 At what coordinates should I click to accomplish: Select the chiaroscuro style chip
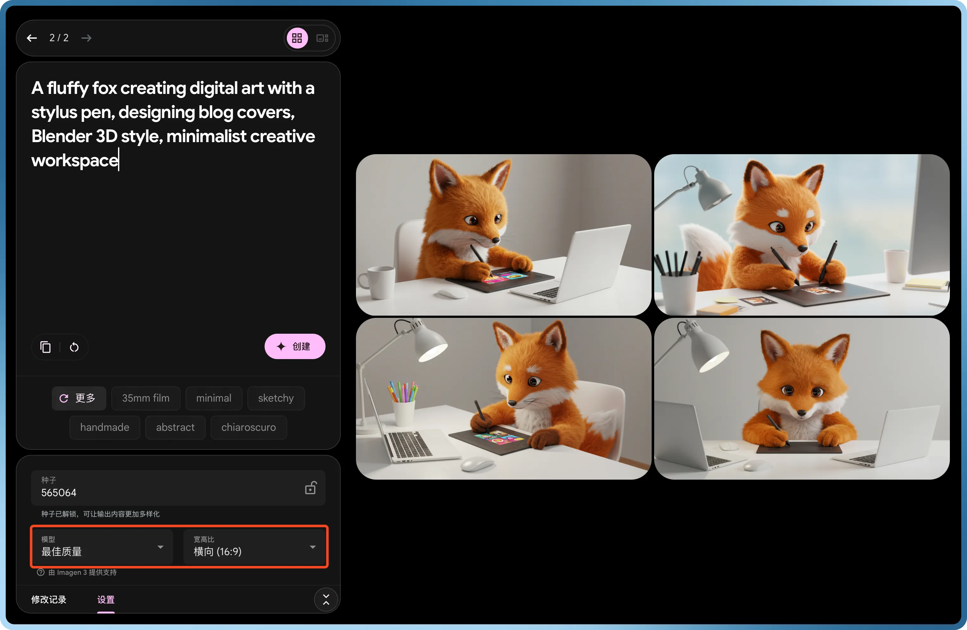tap(248, 427)
